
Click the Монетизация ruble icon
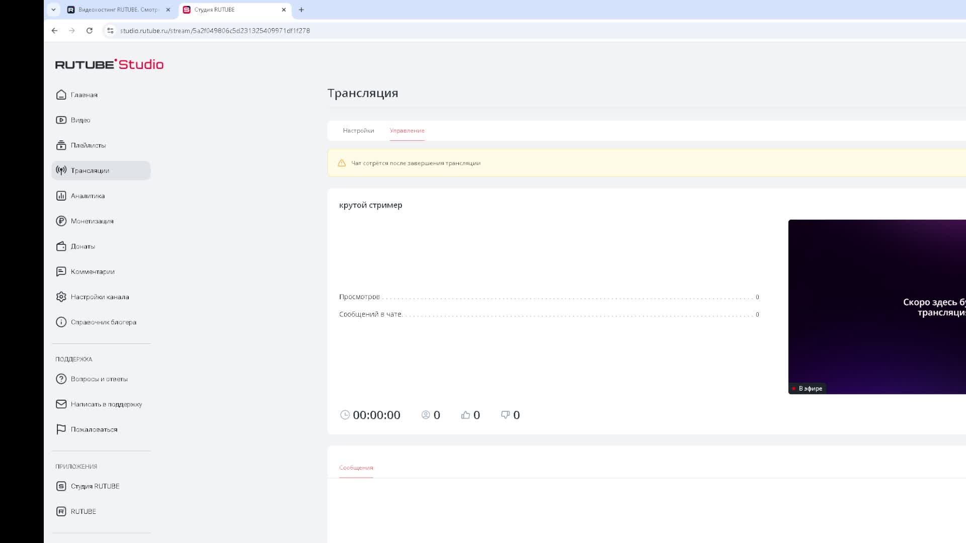[x=61, y=221]
